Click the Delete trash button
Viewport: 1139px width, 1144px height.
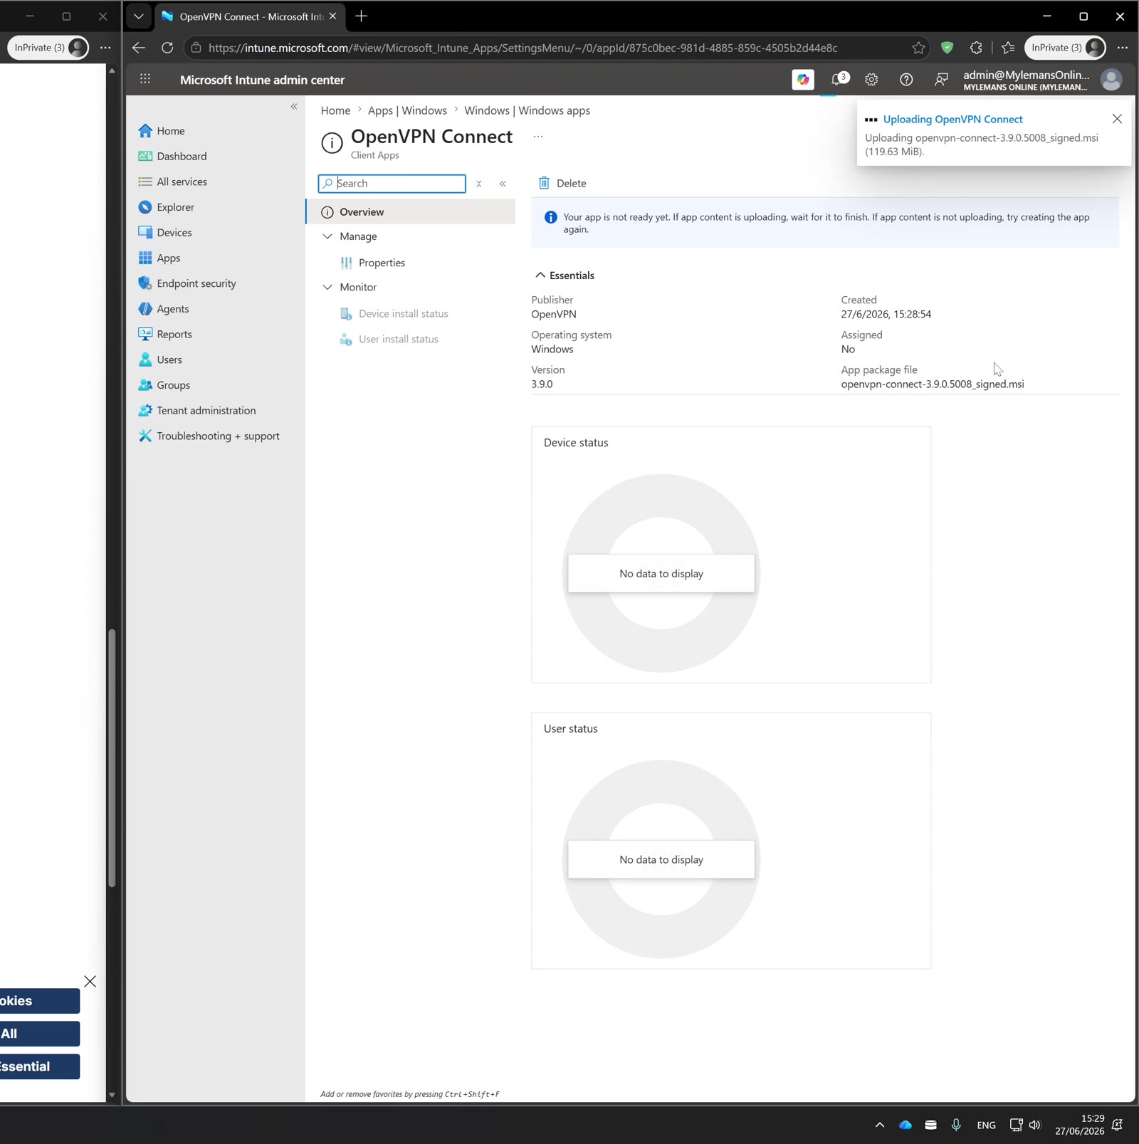562,184
